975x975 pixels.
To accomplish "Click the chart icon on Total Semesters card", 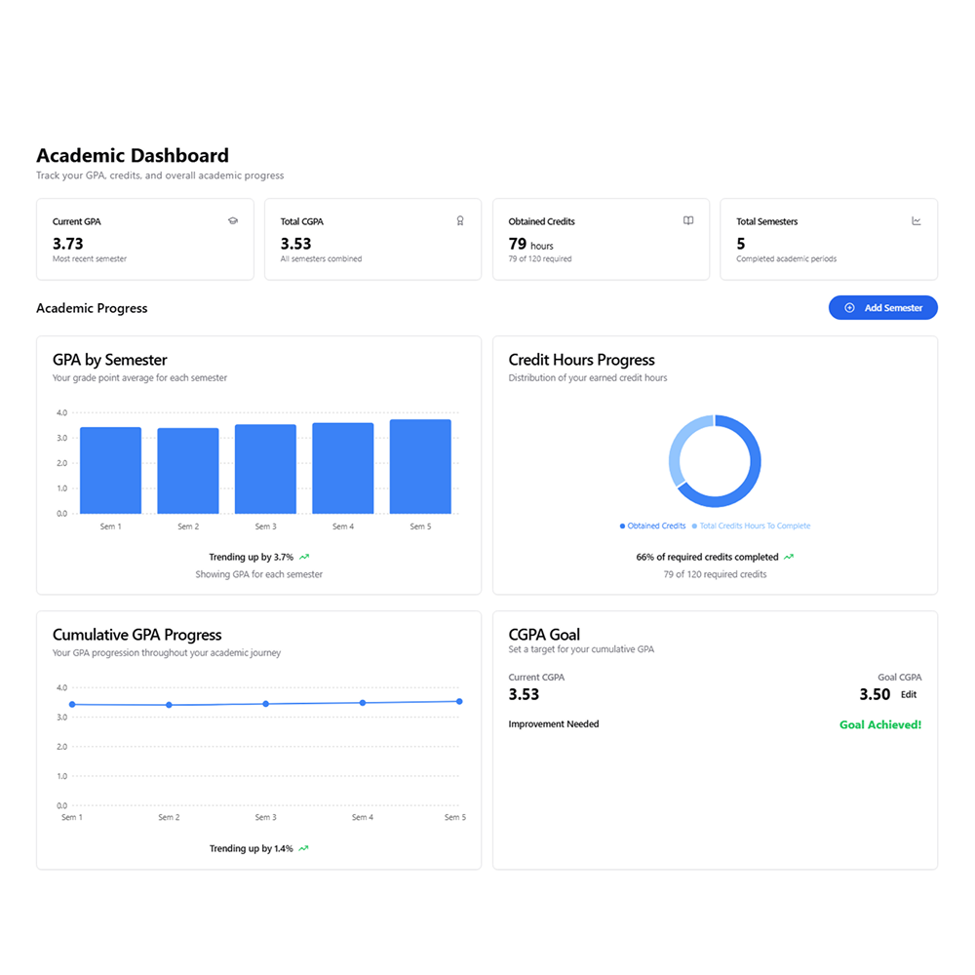I will (x=916, y=220).
